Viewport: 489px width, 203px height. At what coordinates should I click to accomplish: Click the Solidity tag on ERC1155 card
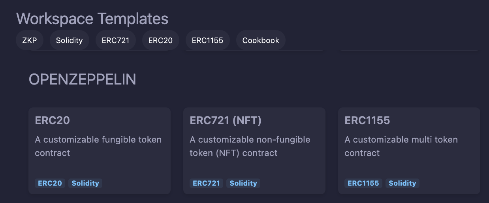pos(402,183)
